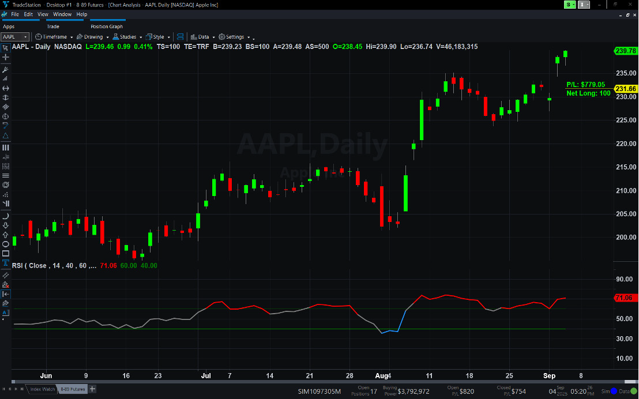Open the Timeframe dropdown
This screenshot has height=399, width=639.
52,36
